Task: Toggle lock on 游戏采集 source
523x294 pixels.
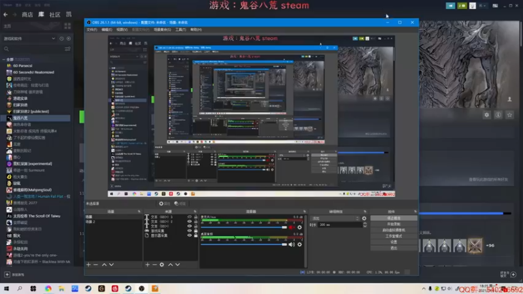Action: [195, 231]
